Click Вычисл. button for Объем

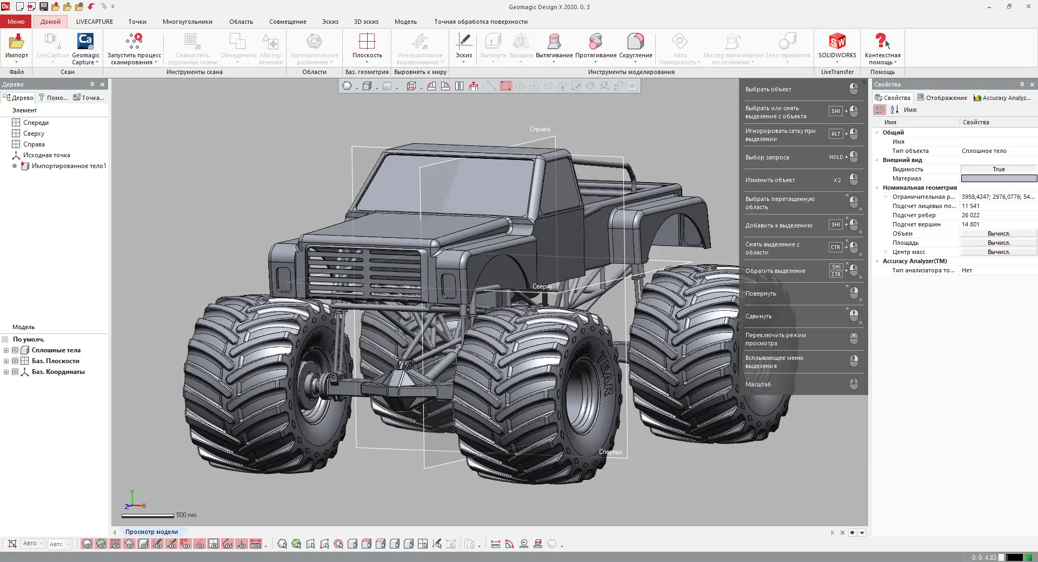coord(998,233)
